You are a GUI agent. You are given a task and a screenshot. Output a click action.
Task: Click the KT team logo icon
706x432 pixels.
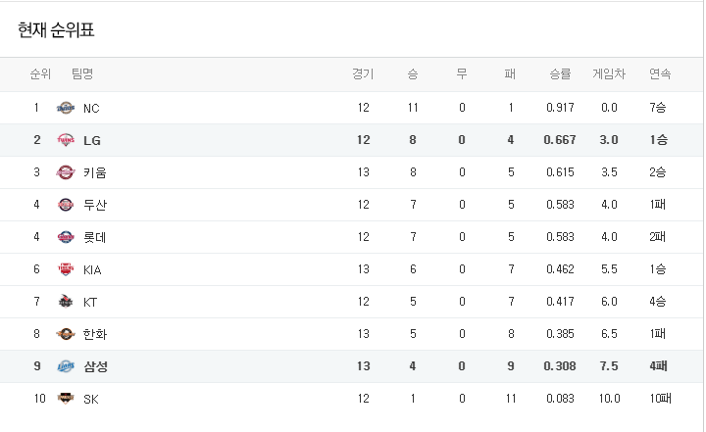click(x=66, y=302)
